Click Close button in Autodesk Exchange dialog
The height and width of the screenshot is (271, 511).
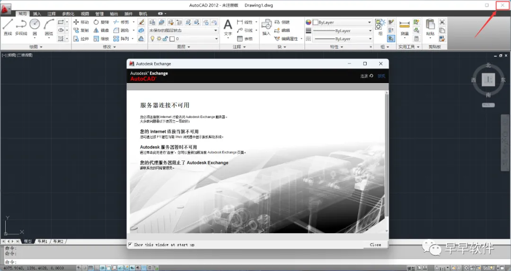(x=375, y=245)
